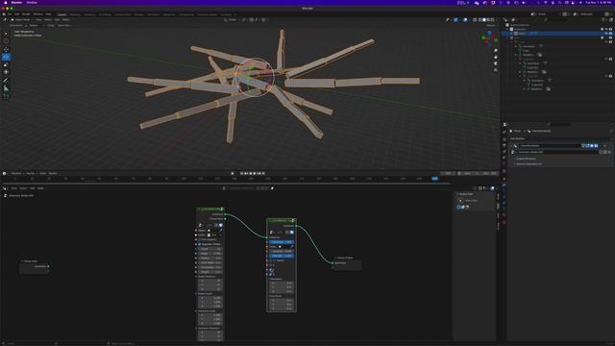Toggle viewport overlays button
Screen dimensions: 615x346
[465, 19]
